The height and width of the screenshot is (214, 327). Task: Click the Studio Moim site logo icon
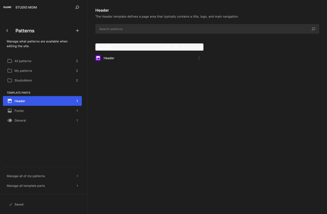[x=7, y=7]
